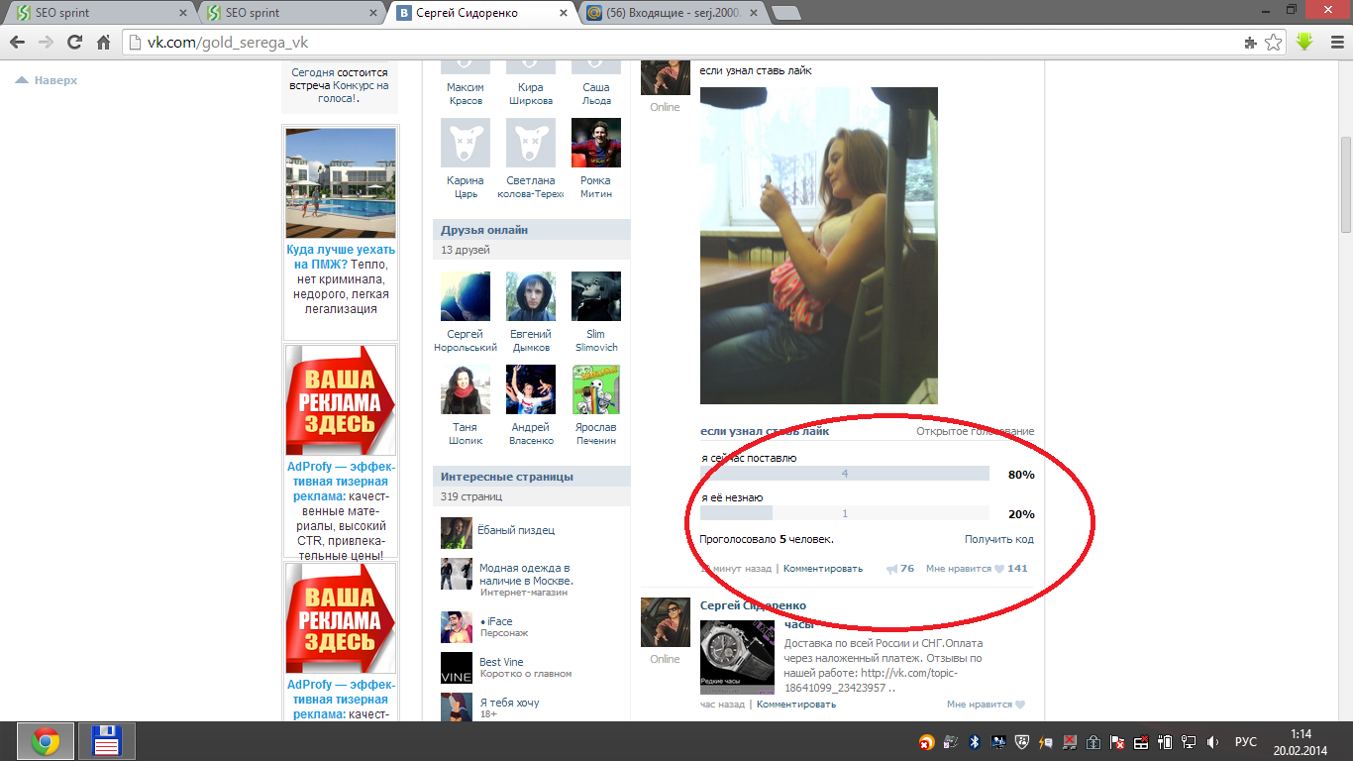1353x761 pixels.
Task: Open Ромка Митин avatar photo
Action: click(596, 143)
